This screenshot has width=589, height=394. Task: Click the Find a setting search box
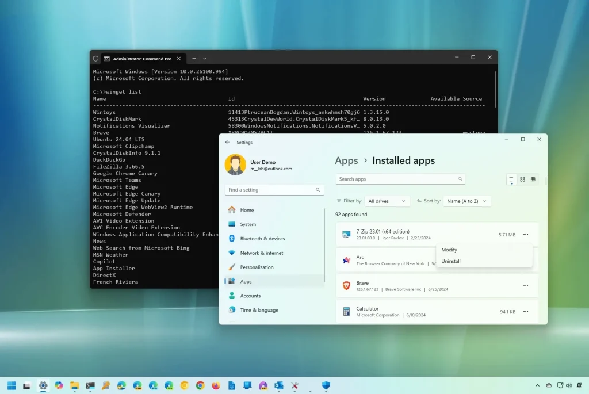[274, 190]
